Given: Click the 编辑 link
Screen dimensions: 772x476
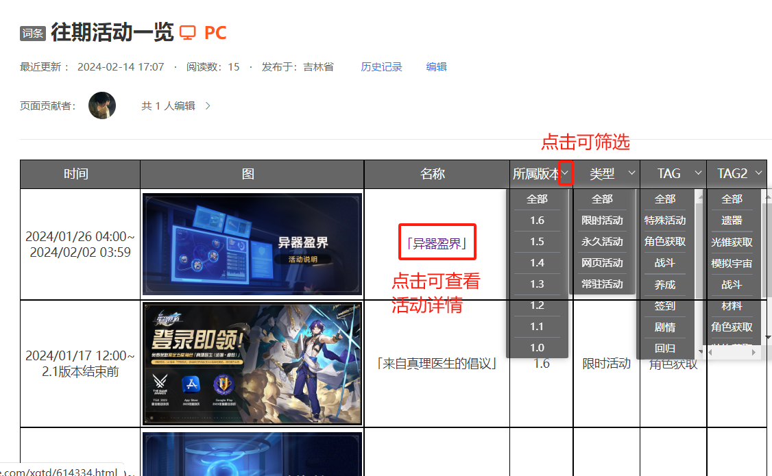Looking at the screenshot, I should (x=436, y=66).
